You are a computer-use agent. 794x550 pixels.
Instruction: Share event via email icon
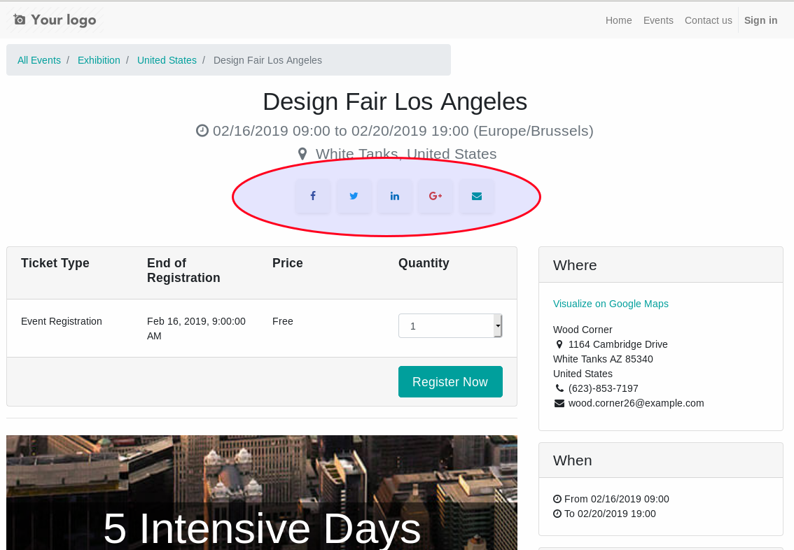(477, 196)
